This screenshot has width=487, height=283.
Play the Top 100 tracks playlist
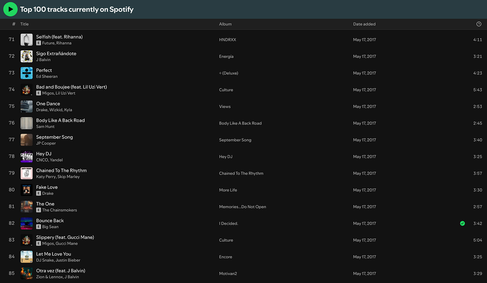[10, 9]
